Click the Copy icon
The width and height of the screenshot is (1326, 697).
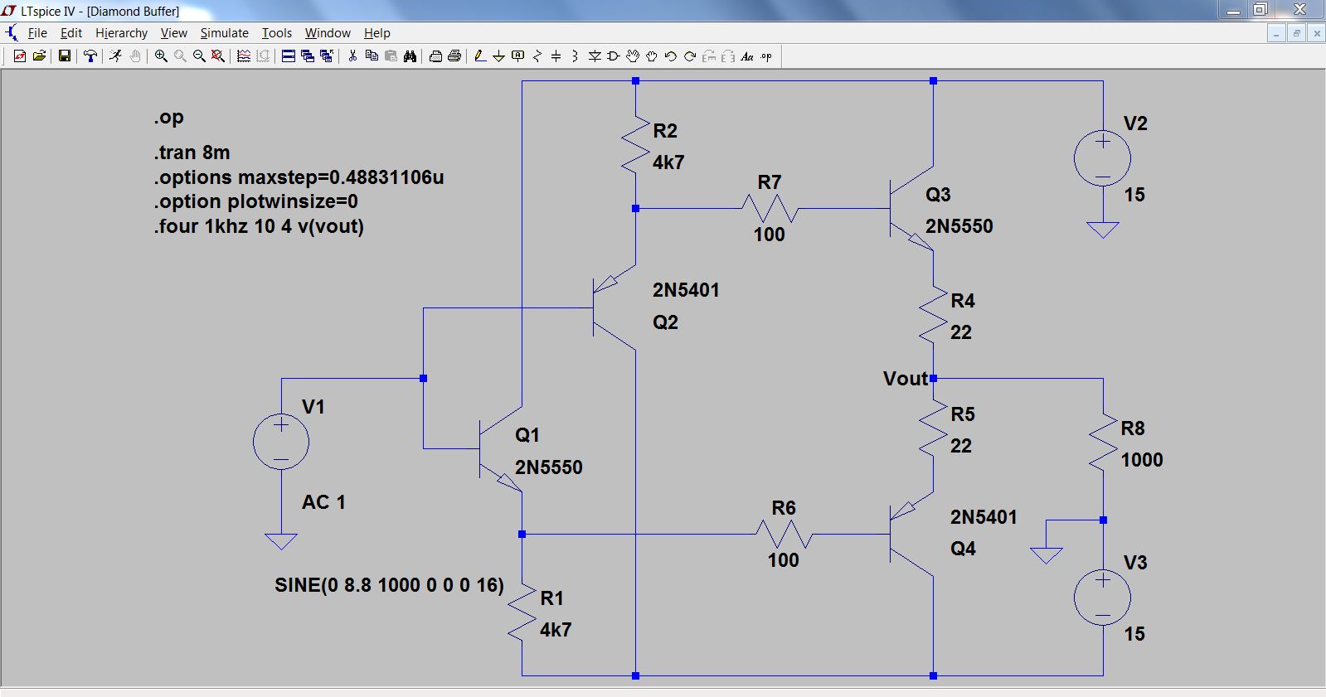coord(372,56)
